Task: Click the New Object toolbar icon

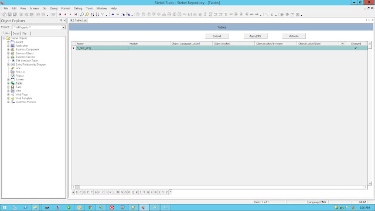Action: tap(5, 15)
